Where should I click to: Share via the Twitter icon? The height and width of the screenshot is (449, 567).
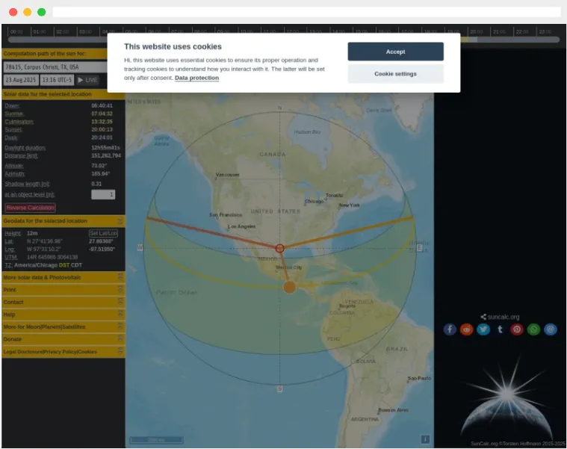click(483, 329)
